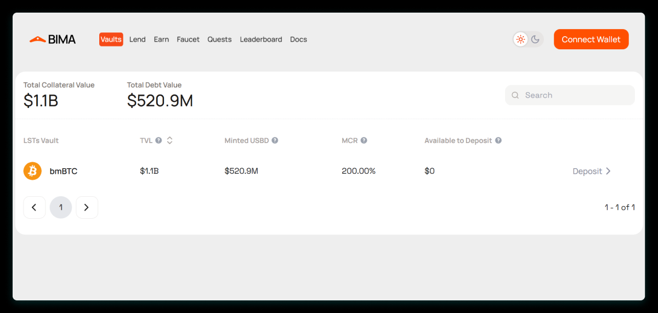Open the Quests tab
This screenshot has height=313, width=658.
219,39
